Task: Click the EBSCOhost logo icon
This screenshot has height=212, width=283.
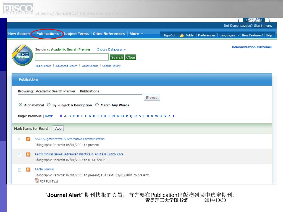Action: click(22, 55)
